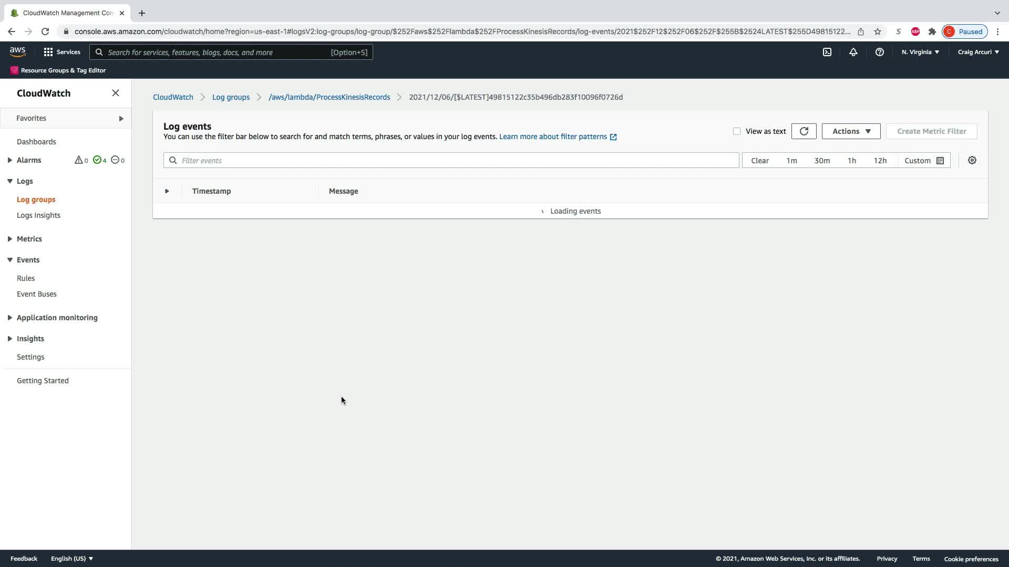This screenshot has width=1009, height=567.
Task: Open Services grid menu icon
Action: coord(48,52)
